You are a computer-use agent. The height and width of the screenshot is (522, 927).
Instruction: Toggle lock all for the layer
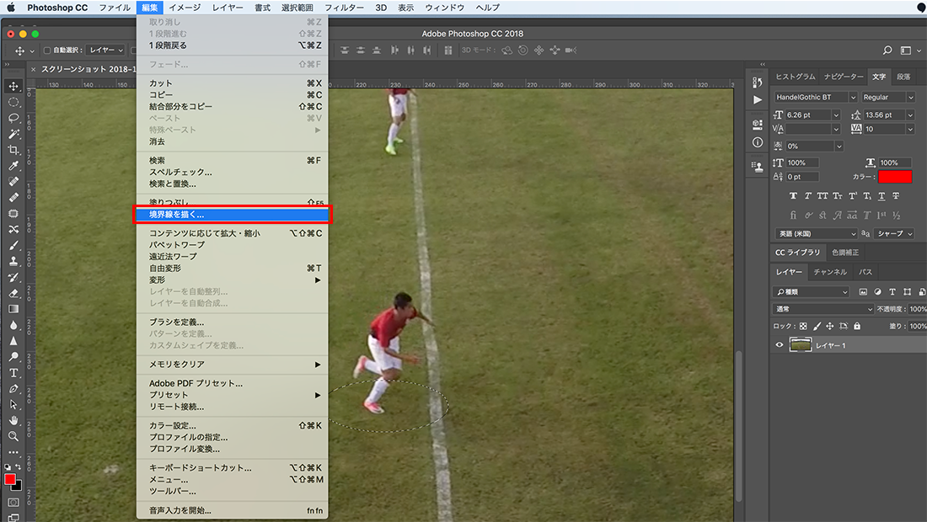(x=857, y=326)
